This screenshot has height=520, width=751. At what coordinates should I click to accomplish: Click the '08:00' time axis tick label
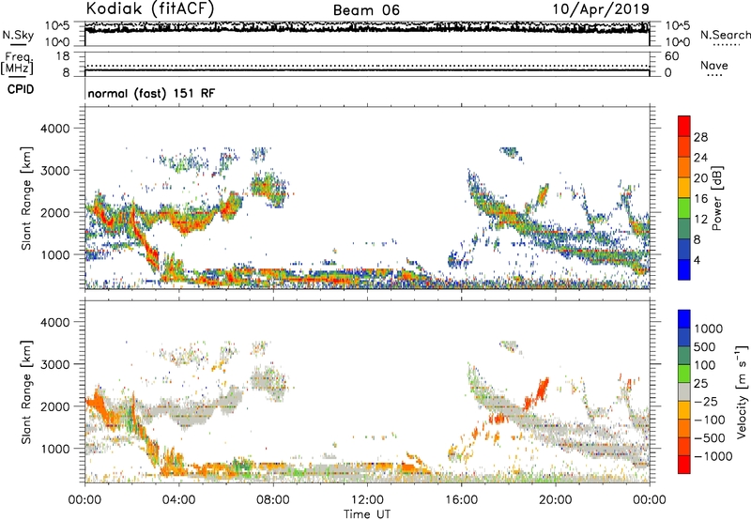tap(273, 500)
